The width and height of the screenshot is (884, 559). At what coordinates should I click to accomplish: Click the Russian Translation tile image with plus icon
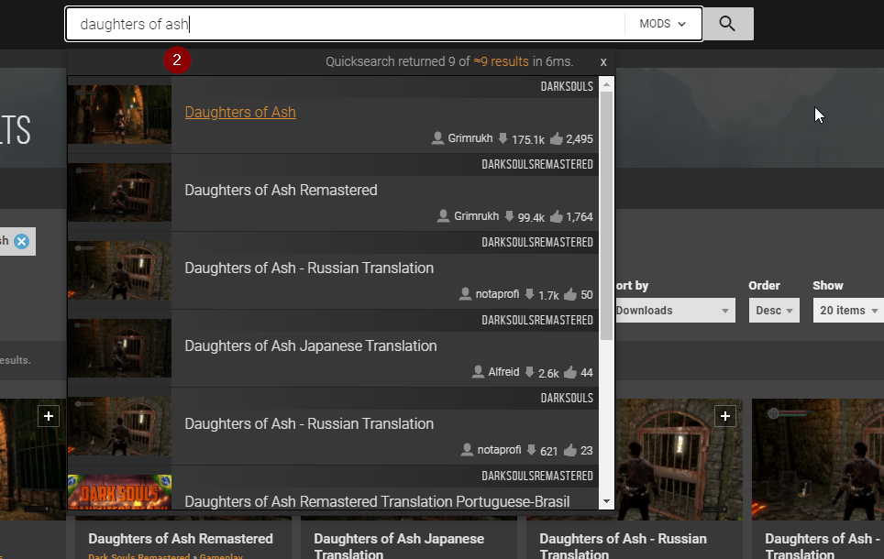679,459
